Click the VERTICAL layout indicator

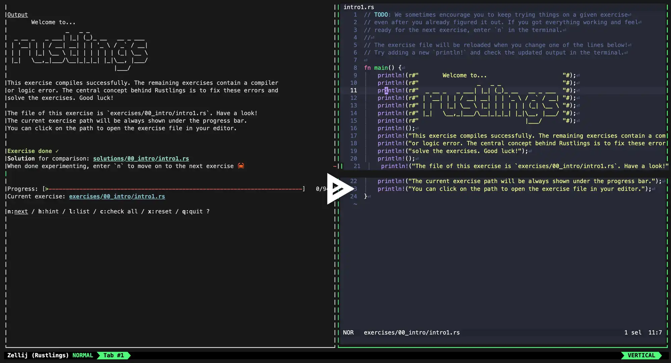pos(641,355)
